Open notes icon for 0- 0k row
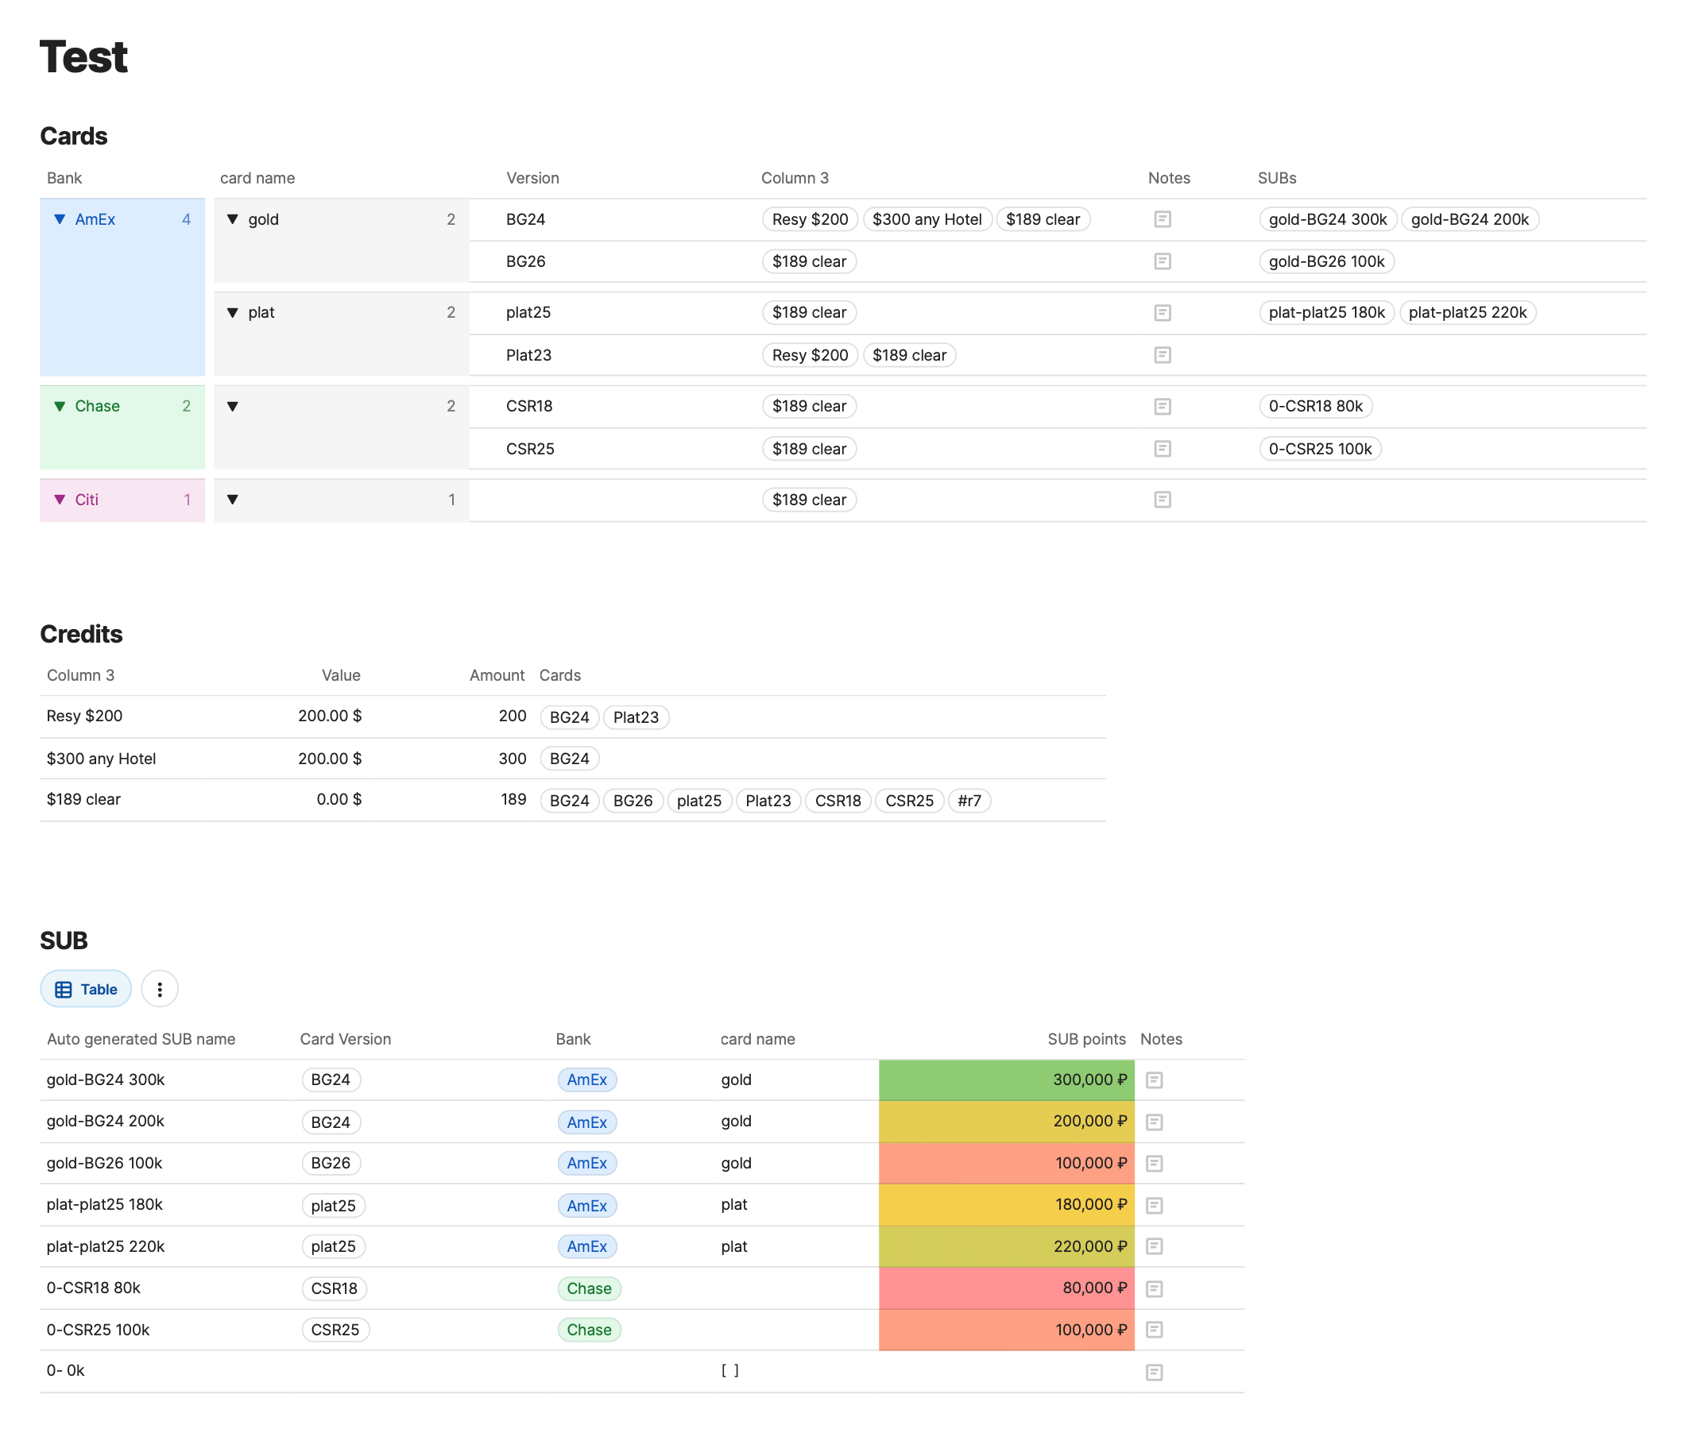This screenshot has height=1433, width=1687. tap(1154, 1372)
